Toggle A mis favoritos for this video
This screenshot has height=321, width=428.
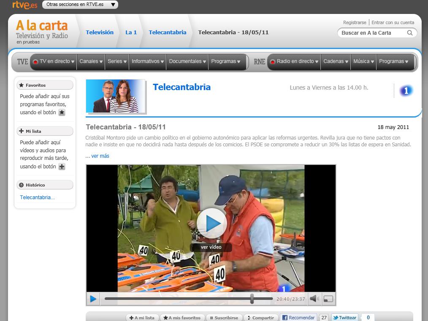tap(182, 317)
